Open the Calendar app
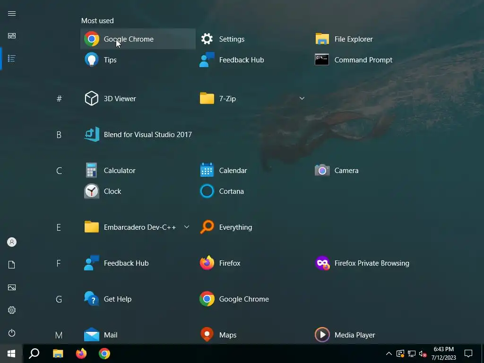The height and width of the screenshot is (363, 484). (x=253, y=170)
